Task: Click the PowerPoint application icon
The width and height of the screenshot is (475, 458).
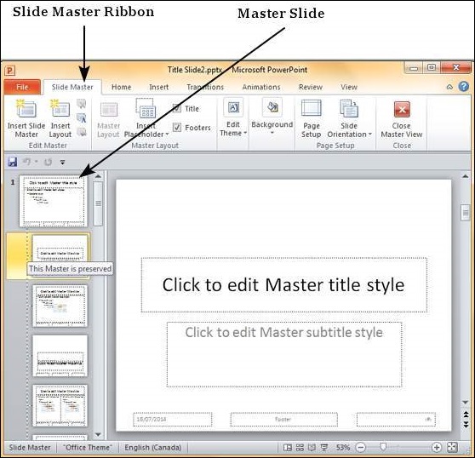Action: point(9,71)
